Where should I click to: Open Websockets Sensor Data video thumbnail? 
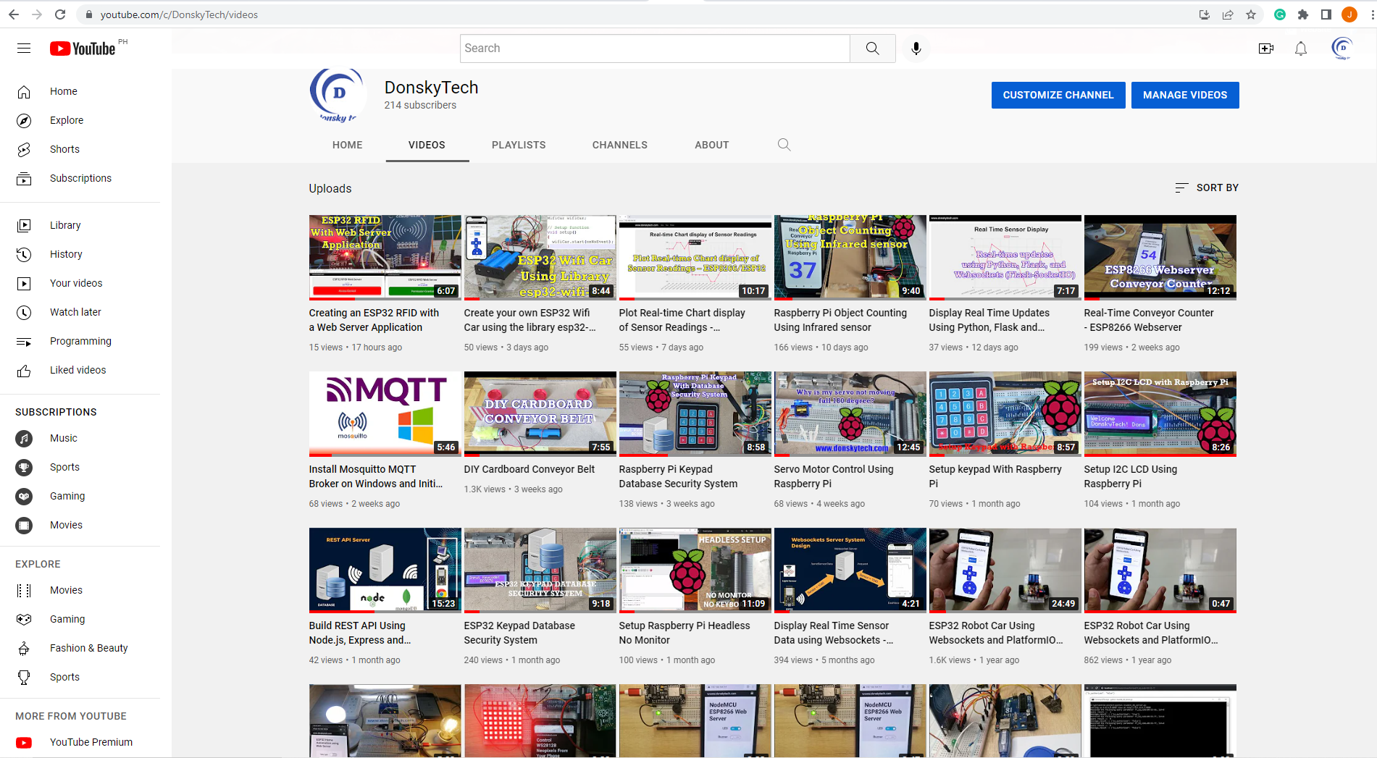850,570
